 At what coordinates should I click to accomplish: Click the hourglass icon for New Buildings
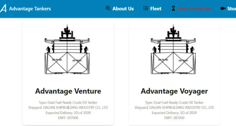[x=173, y=9]
